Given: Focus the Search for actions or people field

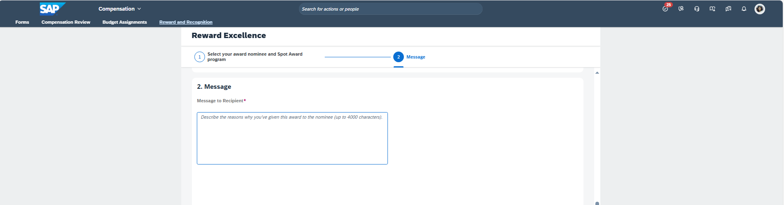Looking at the screenshot, I should 390,9.
